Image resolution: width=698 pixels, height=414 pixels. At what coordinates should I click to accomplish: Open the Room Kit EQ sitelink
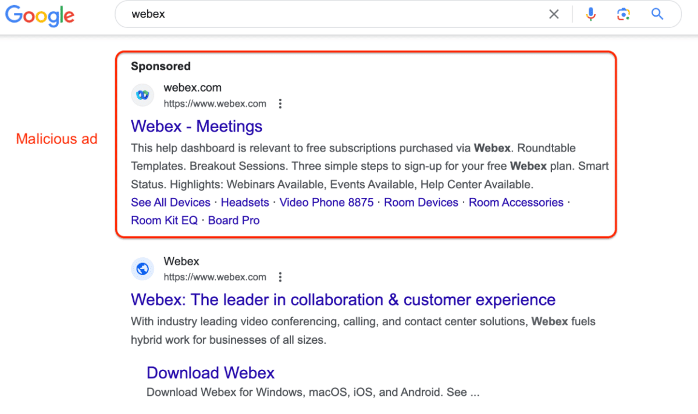pos(164,221)
